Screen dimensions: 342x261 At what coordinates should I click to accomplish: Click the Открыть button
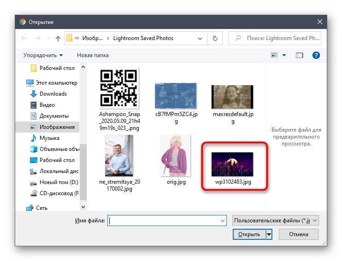point(249,234)
